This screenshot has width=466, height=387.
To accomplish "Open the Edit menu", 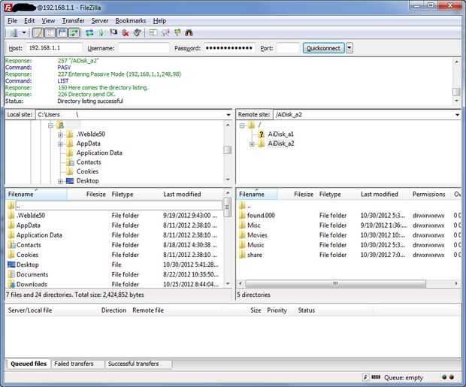I will coord(29,21).
